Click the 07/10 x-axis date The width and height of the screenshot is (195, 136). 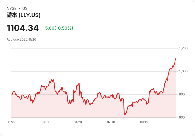coord(111,122)
